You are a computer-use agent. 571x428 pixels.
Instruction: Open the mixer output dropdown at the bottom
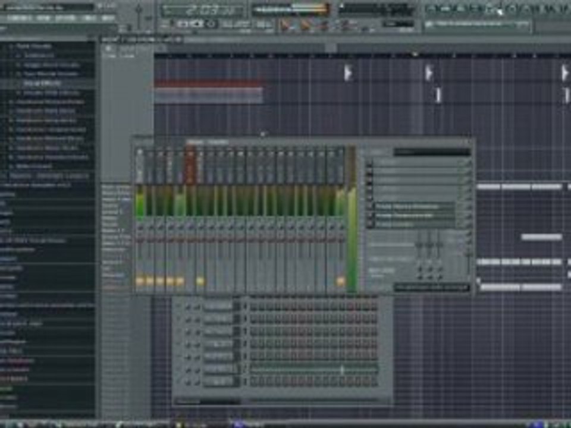[432, 288]
